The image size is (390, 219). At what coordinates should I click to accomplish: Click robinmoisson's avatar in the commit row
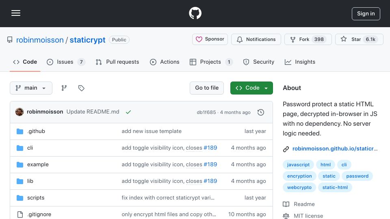(x=19, y=112)
